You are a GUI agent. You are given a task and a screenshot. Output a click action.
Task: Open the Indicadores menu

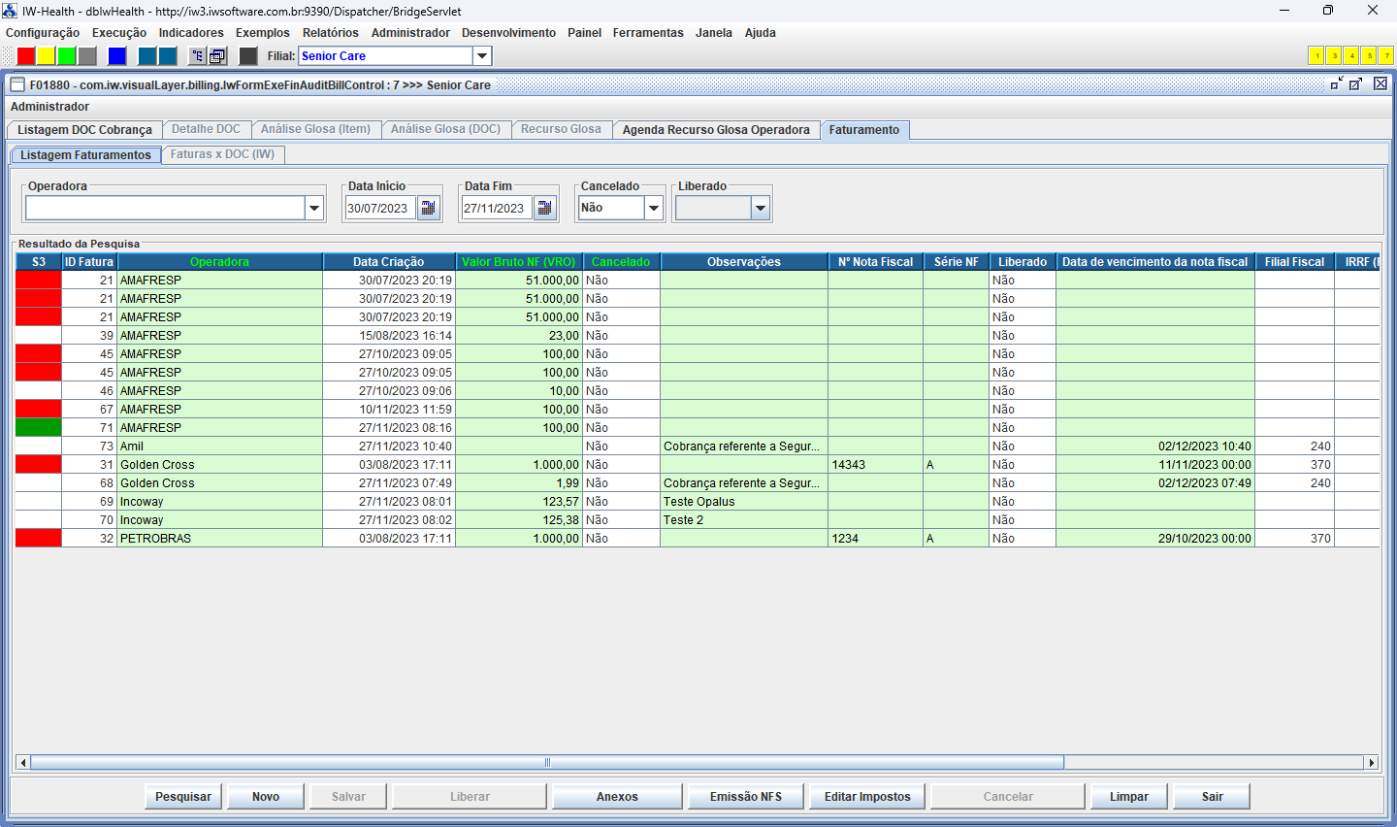tap(191, 33)
